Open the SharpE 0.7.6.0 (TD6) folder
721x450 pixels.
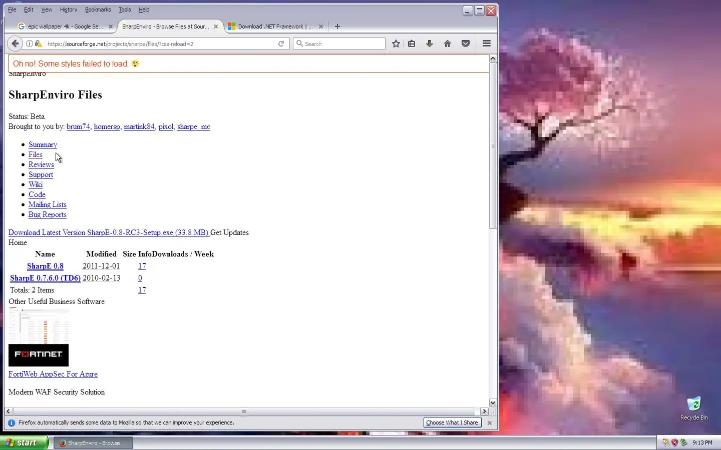pos(45,278)
